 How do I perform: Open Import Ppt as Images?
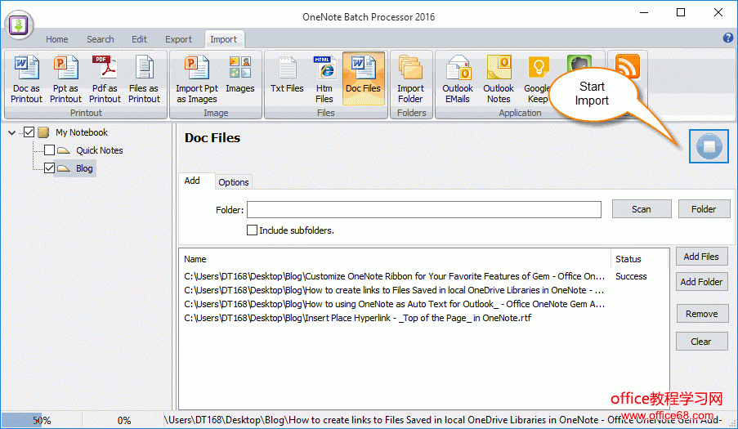pos(197,79)
